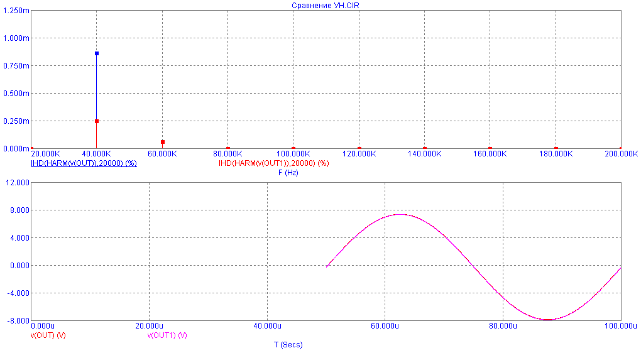641x353 pixels.
Task: Click the red 160 kHz harmonic marker
Action: coord(490,148)
